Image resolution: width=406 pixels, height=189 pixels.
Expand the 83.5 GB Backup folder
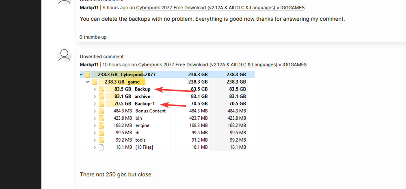click(x=95, y=89)
